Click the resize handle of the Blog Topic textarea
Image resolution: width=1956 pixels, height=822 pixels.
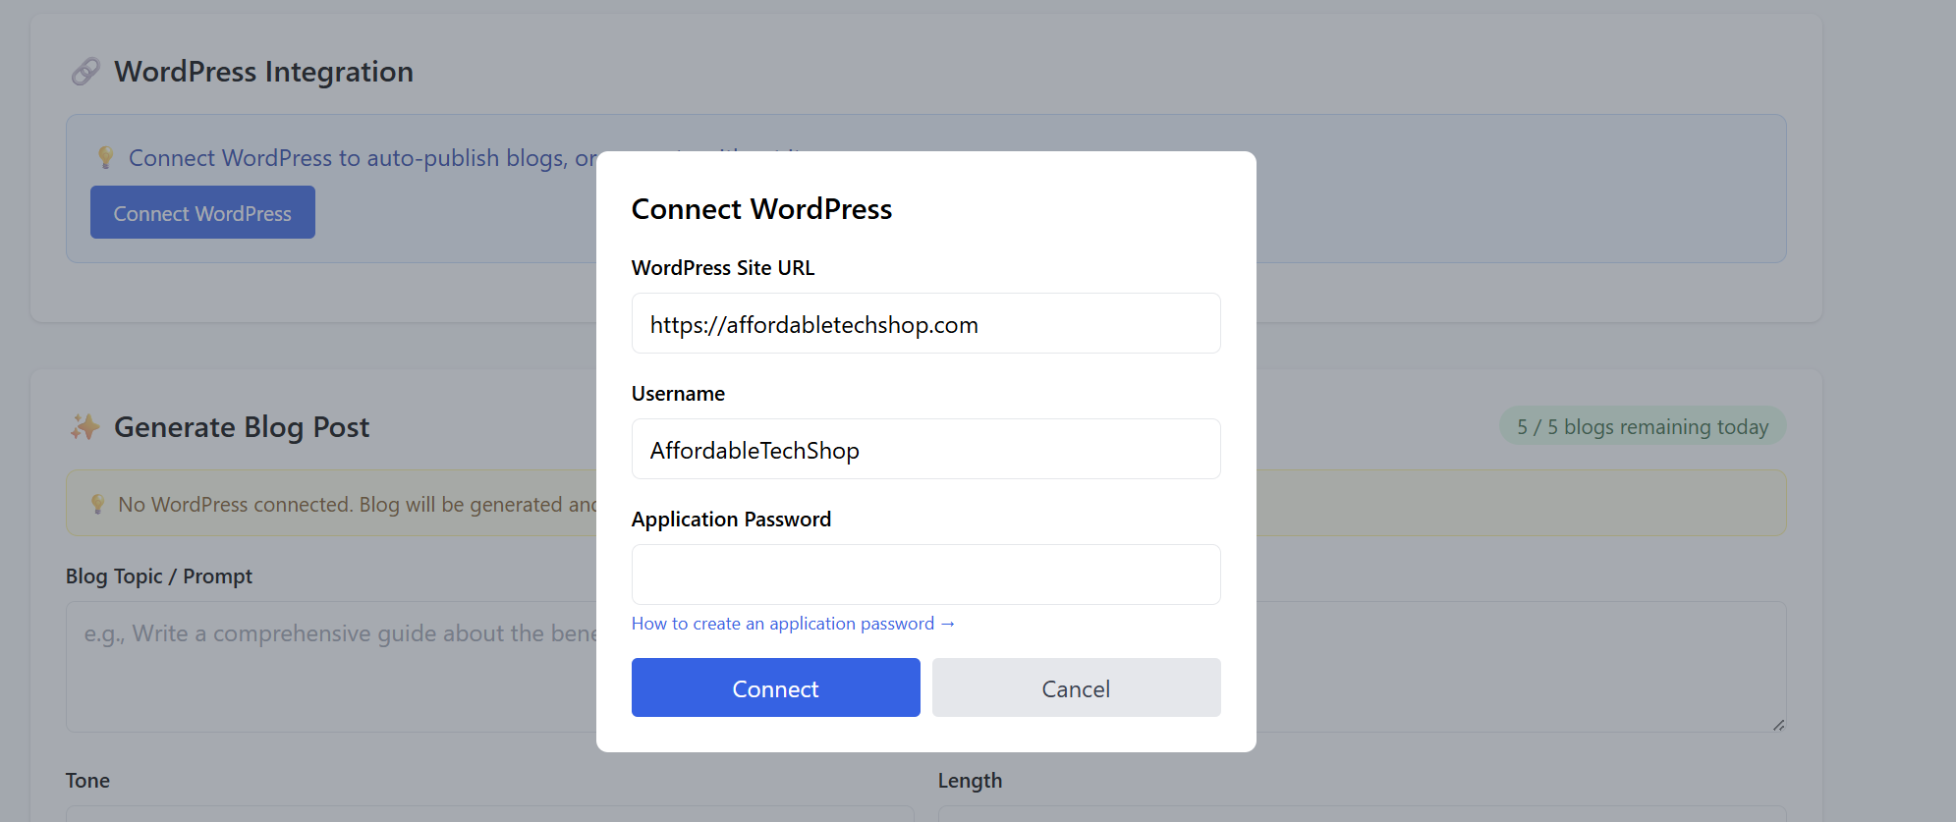click(1778, 725)
